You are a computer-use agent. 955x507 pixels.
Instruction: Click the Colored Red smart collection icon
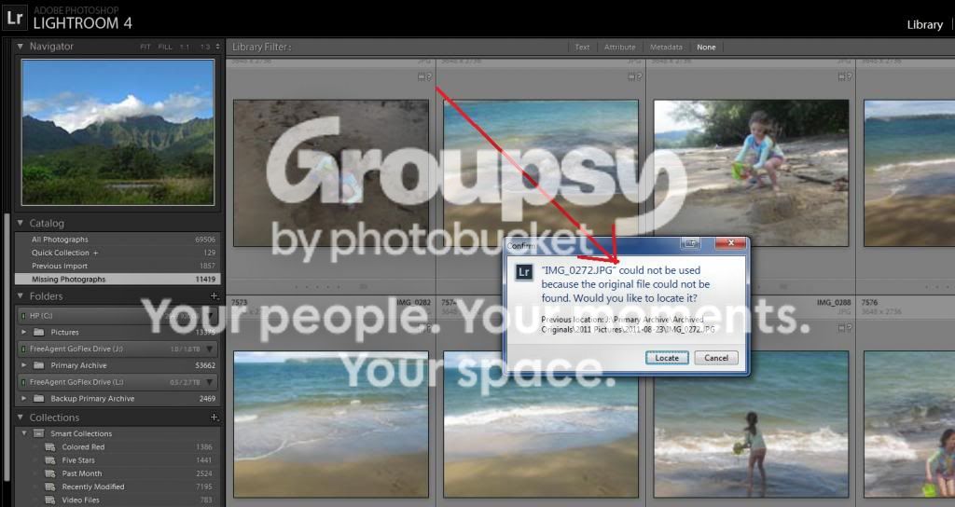coord(50,446)
